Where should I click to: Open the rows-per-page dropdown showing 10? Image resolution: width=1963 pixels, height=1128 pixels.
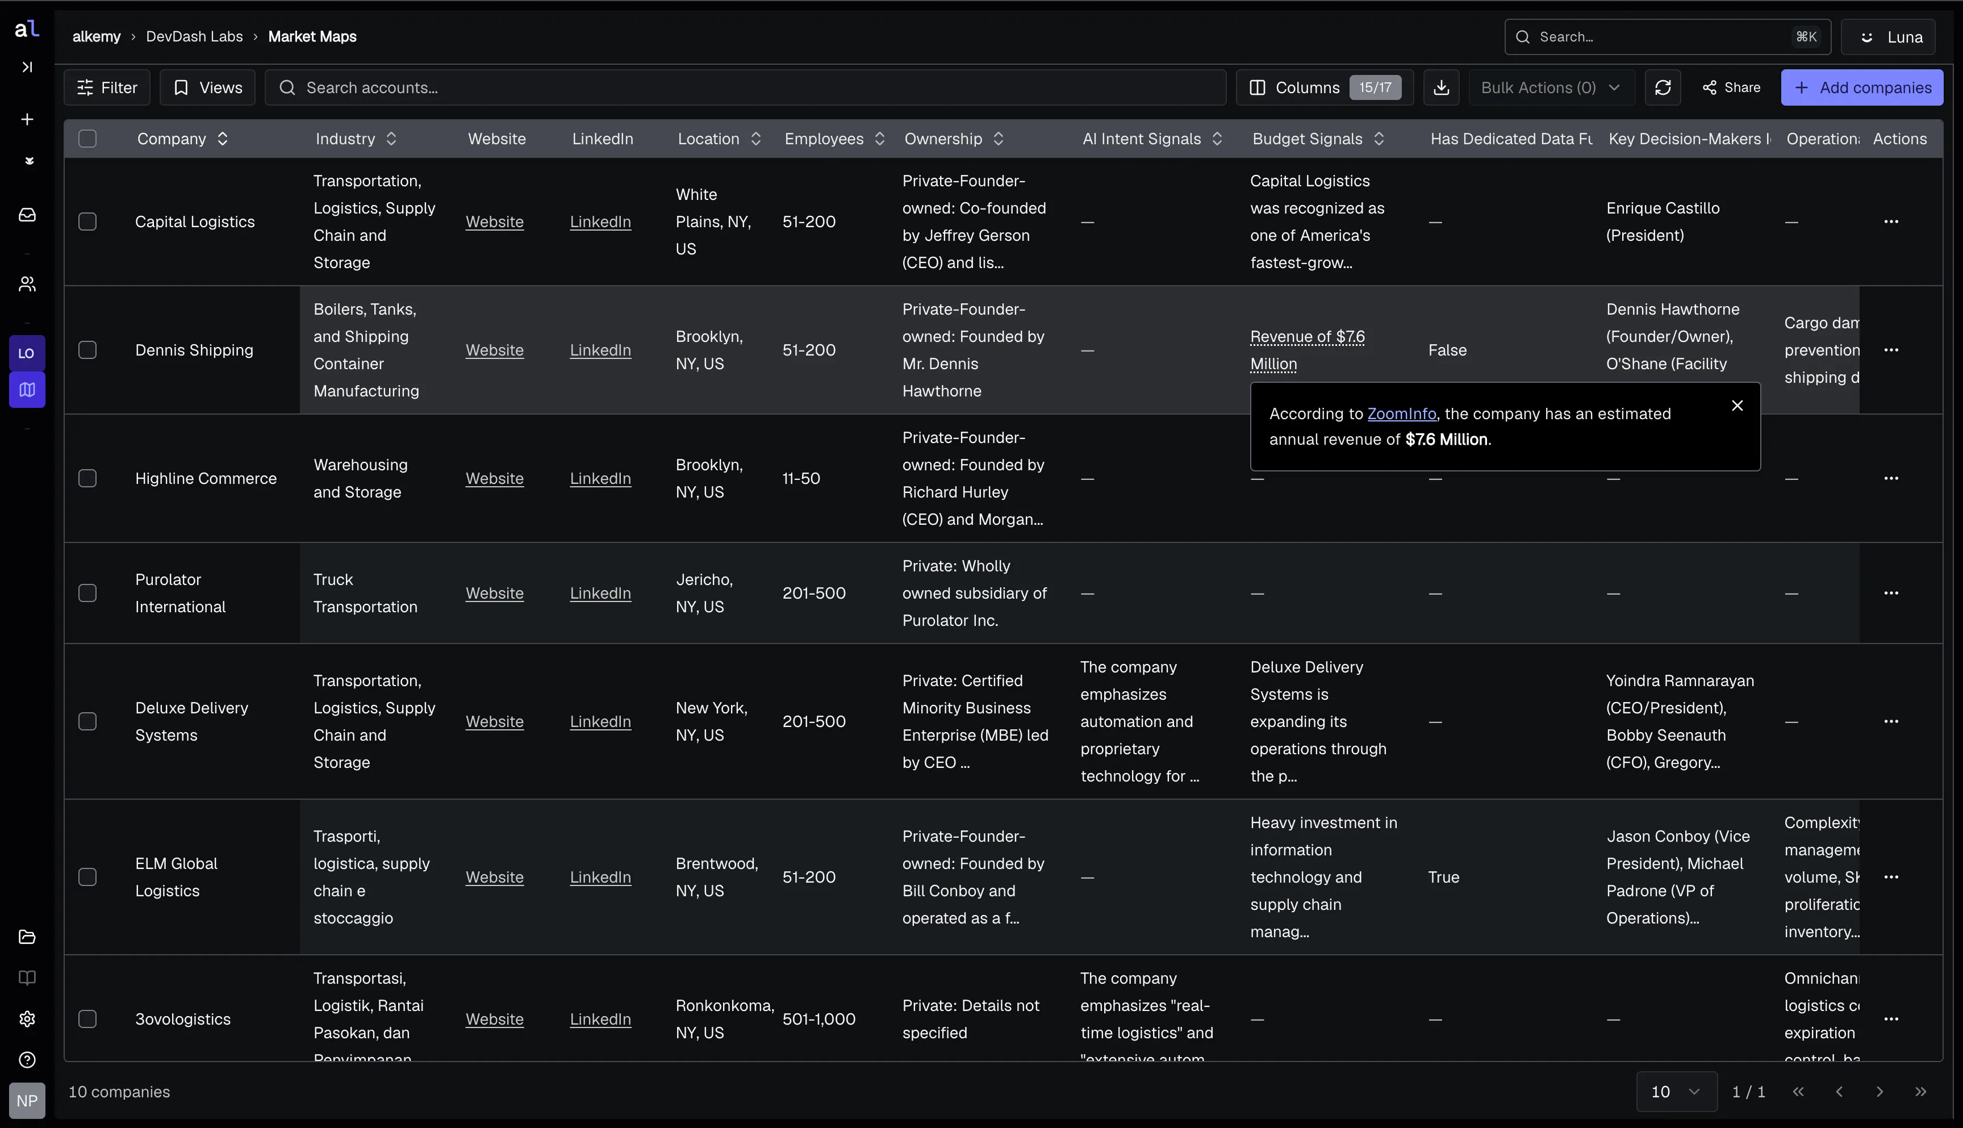click(x=1676, y=1092)
